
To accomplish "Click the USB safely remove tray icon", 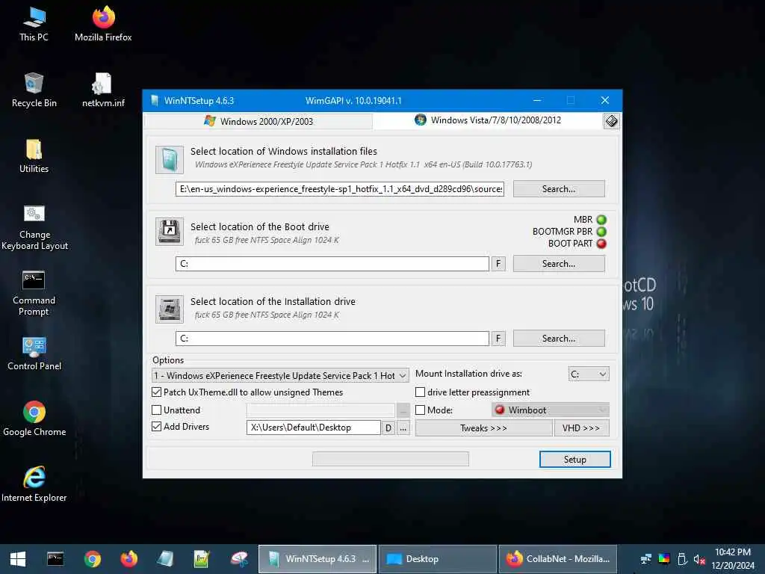I will point(682,559).
